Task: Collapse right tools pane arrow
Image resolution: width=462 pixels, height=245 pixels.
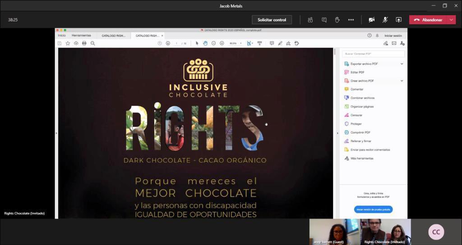Action: coord(337,133)
